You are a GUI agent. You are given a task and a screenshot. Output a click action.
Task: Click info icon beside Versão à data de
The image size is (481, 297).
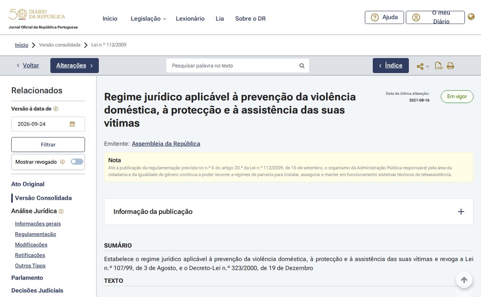[56, 109]
